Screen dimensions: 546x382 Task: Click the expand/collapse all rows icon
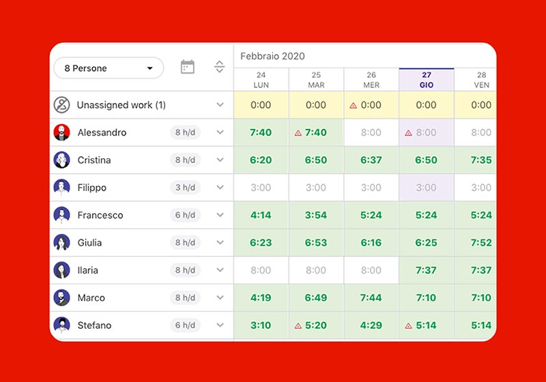point(220,67)
